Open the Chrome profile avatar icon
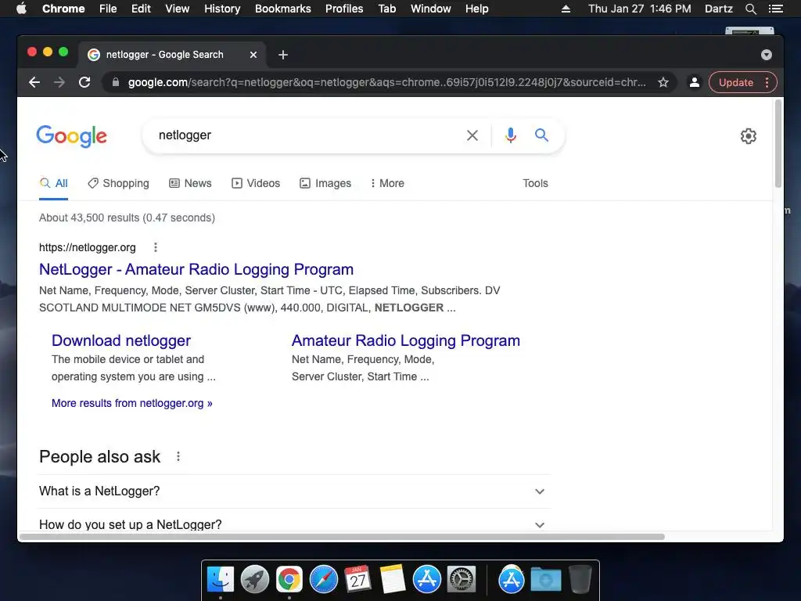This screenshot has width=801, height=601. pyautogui.click(x=695, y=82)
